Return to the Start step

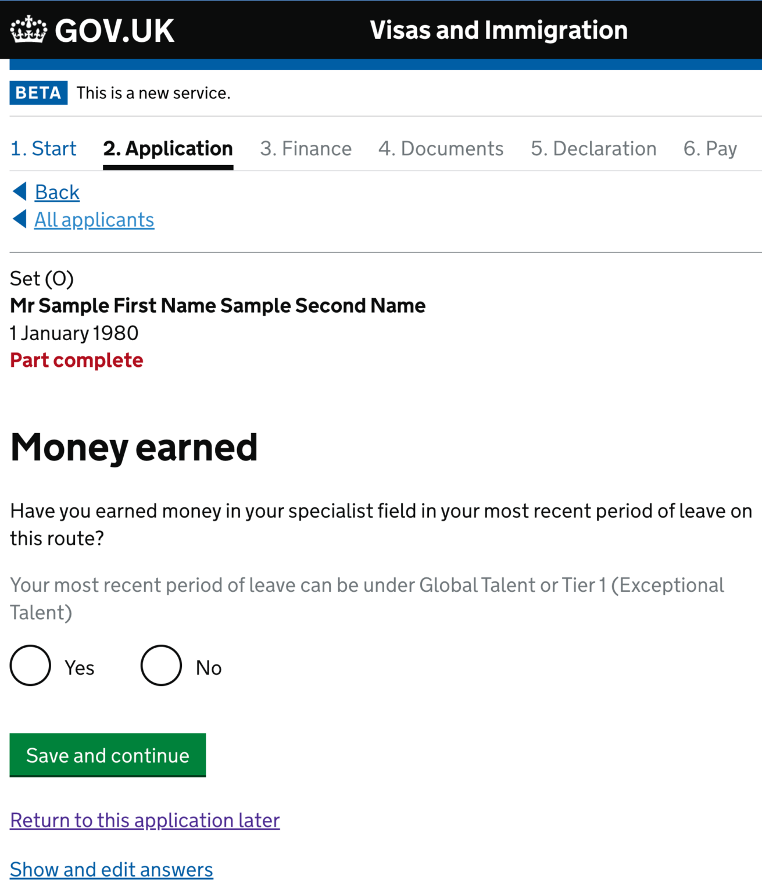tap(44, 149)
